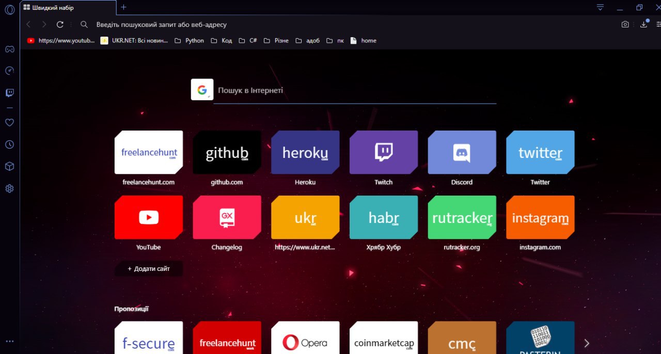Open the downloads icon
The width and height of the screenshot is (661, 354).
coord(644,24)
